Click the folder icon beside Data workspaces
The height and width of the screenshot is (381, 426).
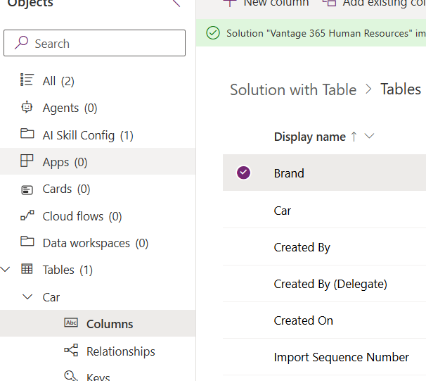(x=27, y=241)
